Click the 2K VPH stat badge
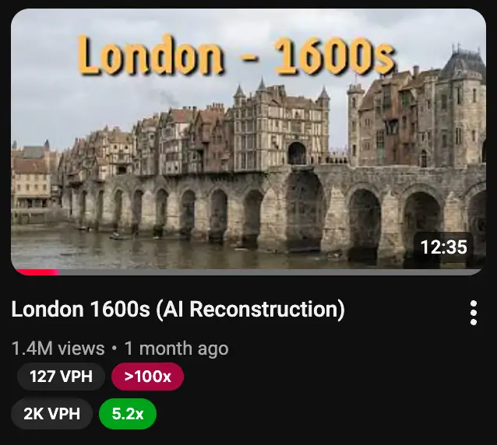 52,414
